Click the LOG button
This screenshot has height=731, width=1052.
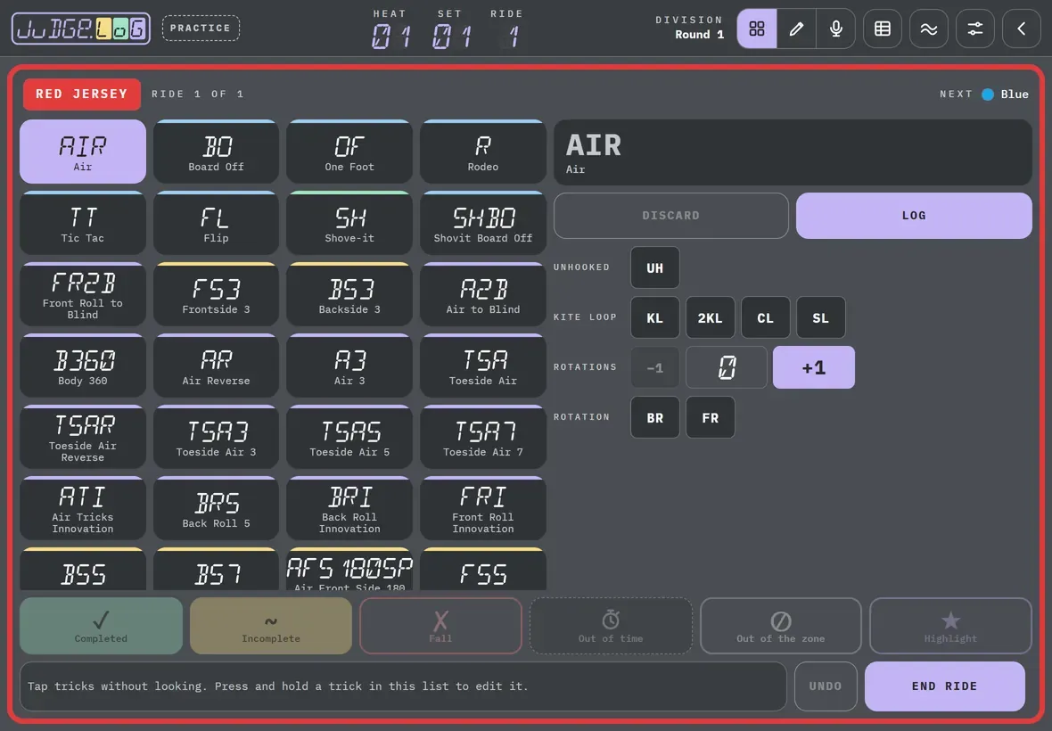coord(914,215)
